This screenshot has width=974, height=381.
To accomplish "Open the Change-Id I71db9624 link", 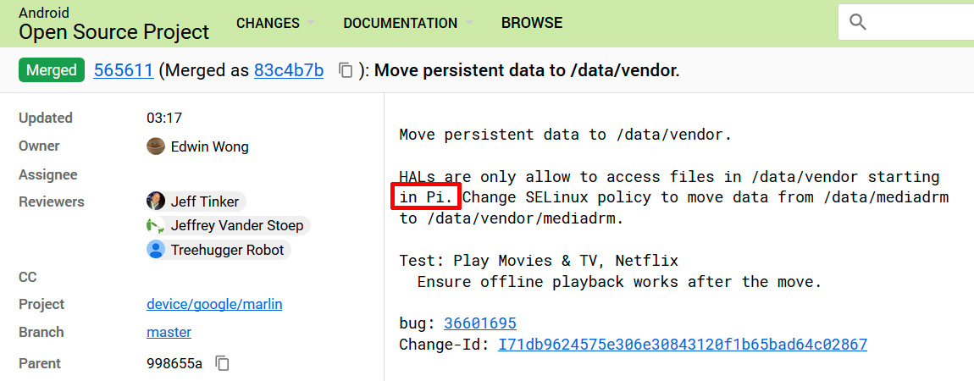I will (683, 345).
